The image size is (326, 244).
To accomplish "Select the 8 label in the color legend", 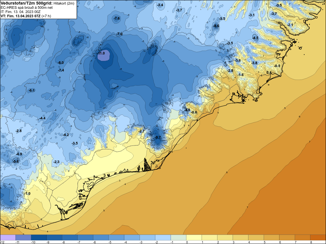I will coord(311,242).
